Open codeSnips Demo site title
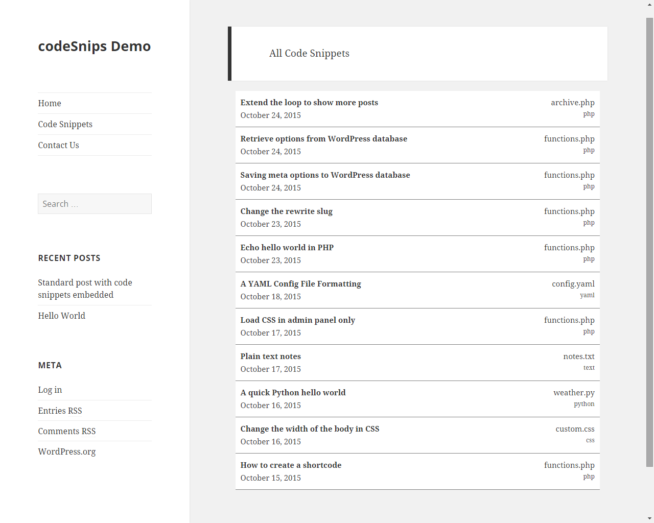Screen dimensions: 654x523 pos(95,46)
